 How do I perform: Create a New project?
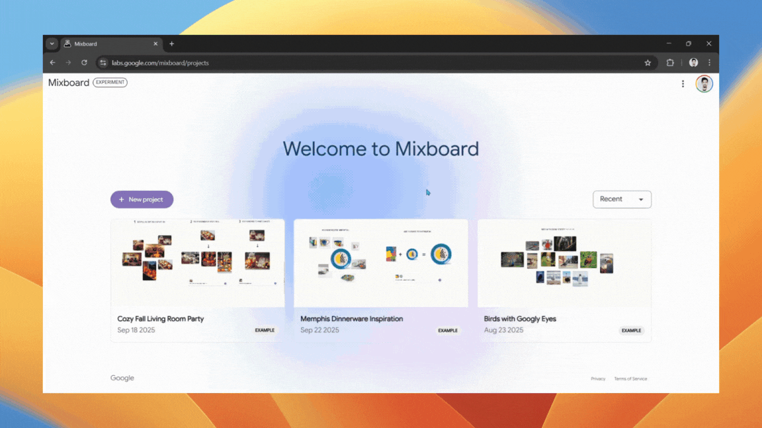click(x=142, y=199)
